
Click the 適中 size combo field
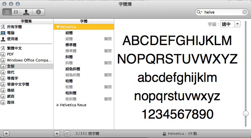point(228,24)
